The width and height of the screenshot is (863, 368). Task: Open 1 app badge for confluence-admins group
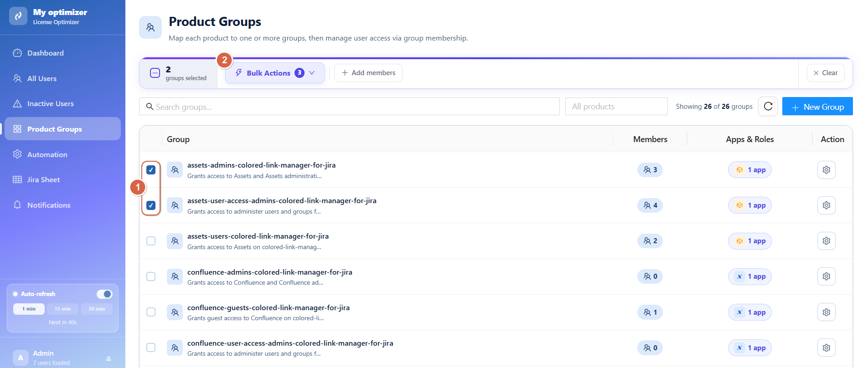(x=750, y=276)
